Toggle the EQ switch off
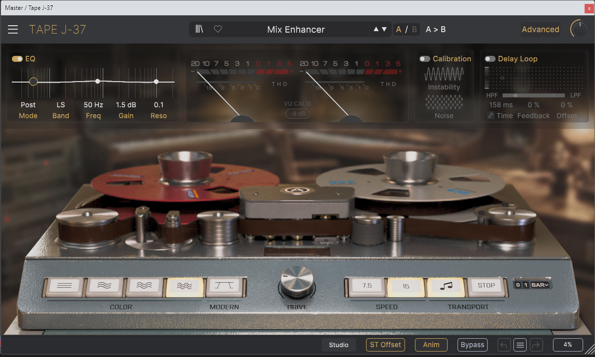This screenshot has height=357, width=595. [x=17, y=59]
